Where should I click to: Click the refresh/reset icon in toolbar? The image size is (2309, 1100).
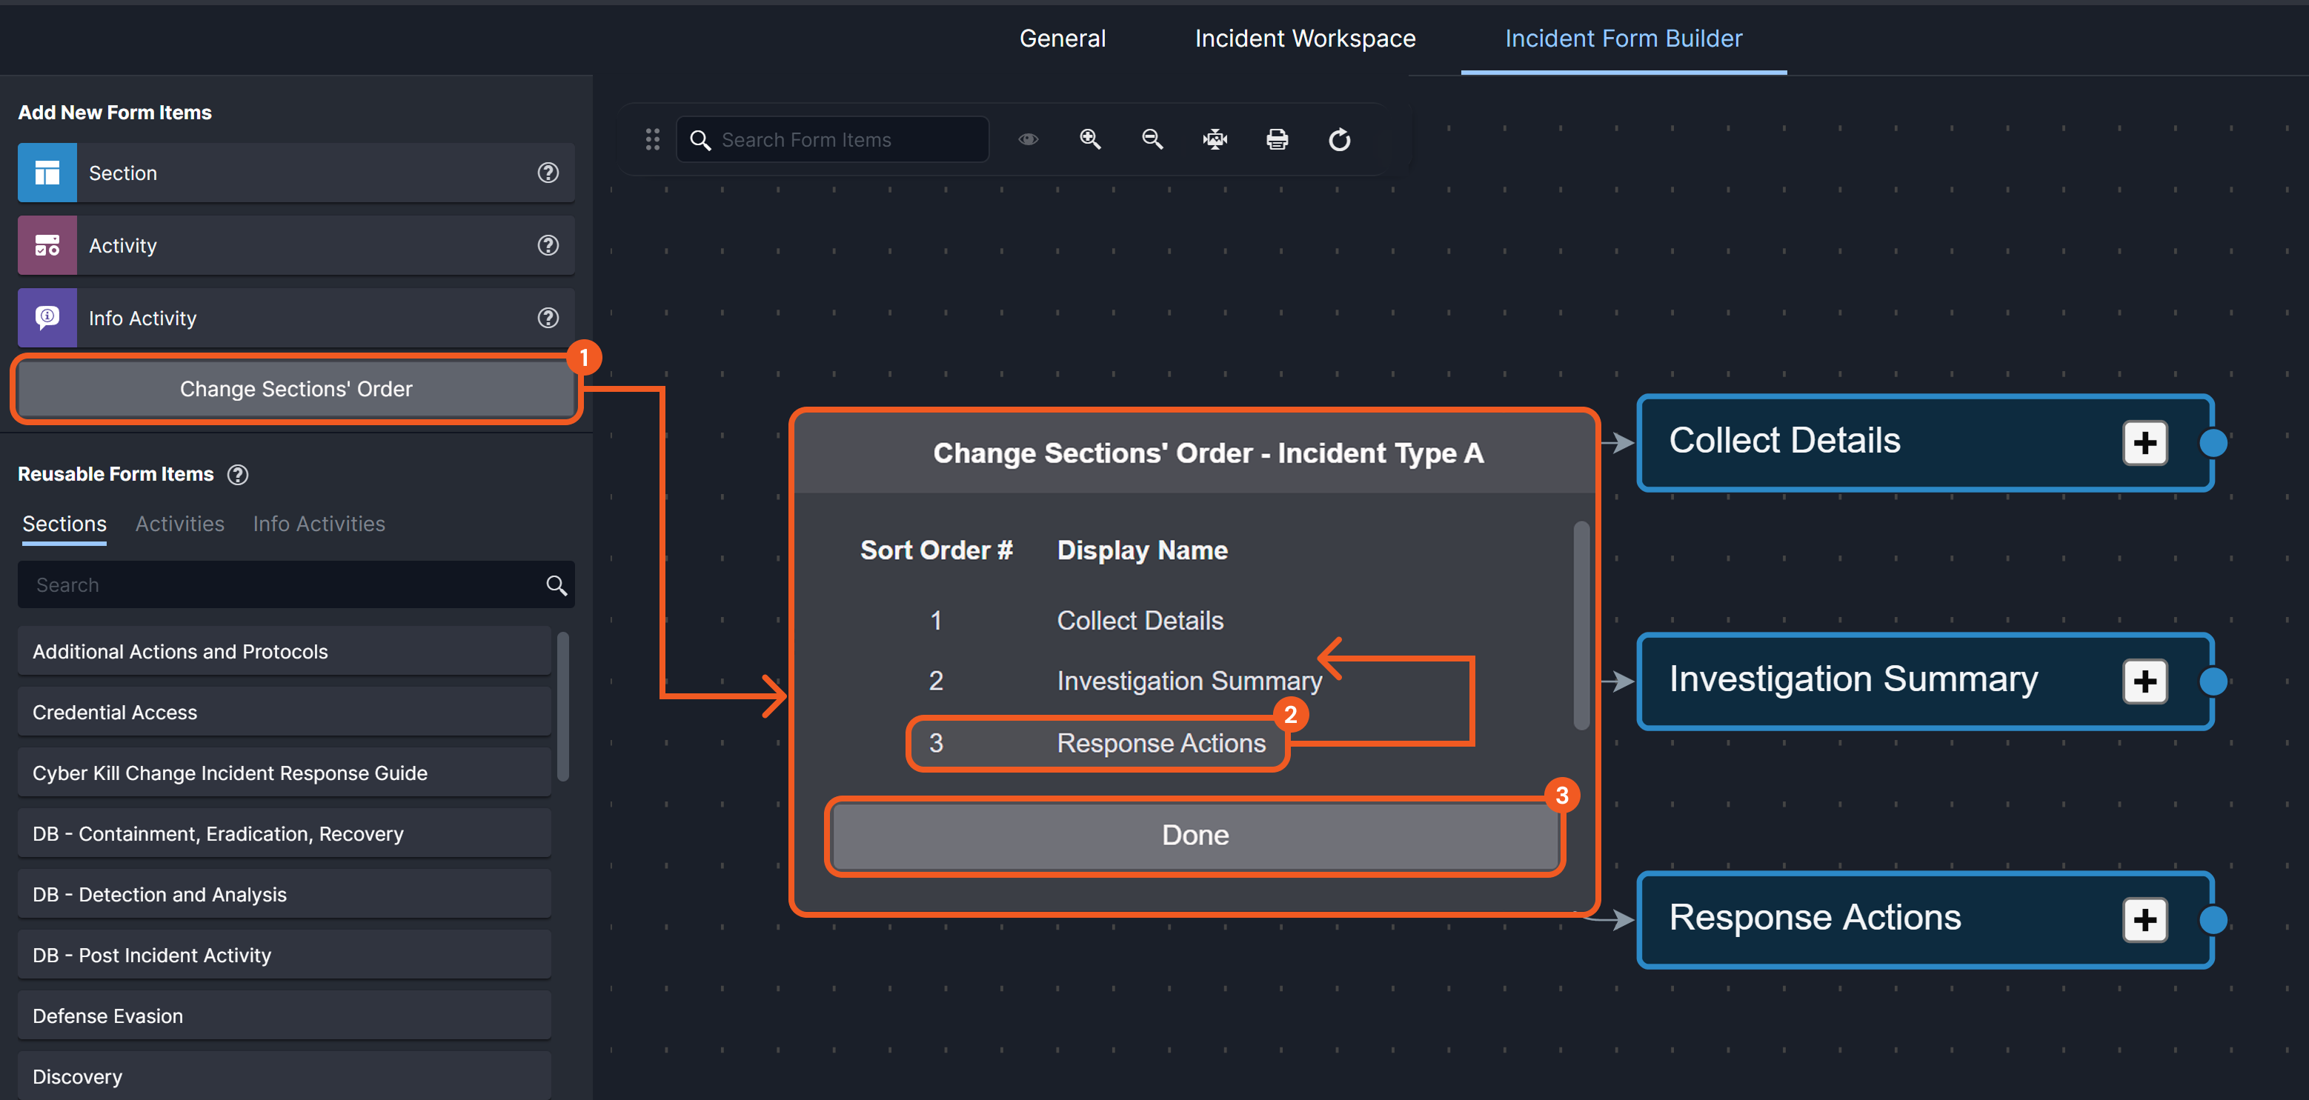click(x=1339, y=140)
